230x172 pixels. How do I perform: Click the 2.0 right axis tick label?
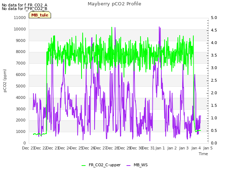pyautogui.click(x=214, y=93)
